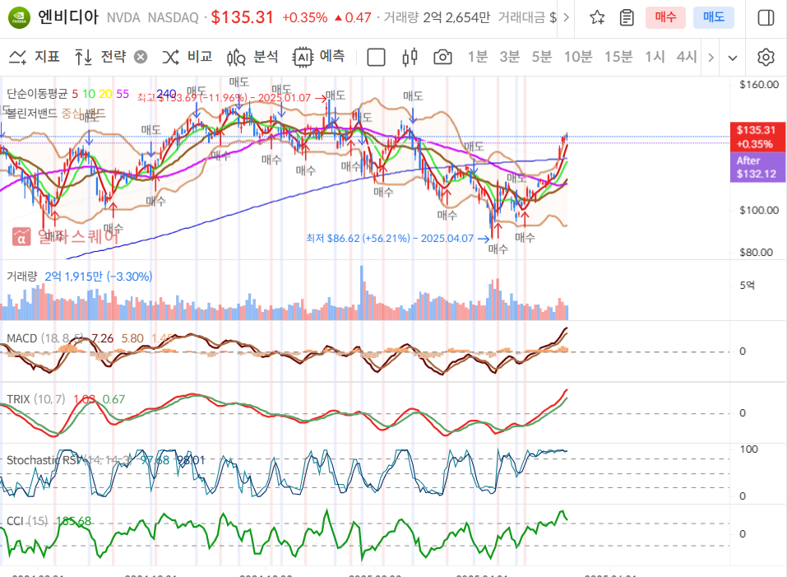Click the Stochastic RSI indicator label
787x577 pixels.
[x=44, y=460]
